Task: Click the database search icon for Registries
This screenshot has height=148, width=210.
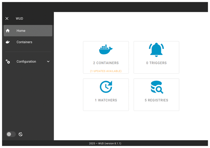Action: coord(156,87)
